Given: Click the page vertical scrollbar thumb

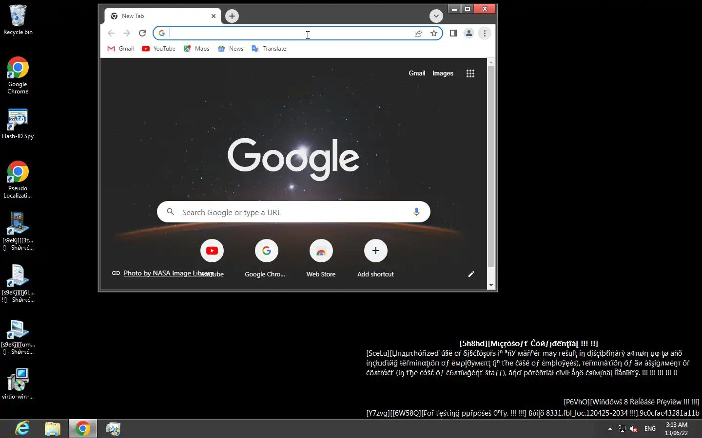Looking at the screenshot, I should (x=491, y=166).
